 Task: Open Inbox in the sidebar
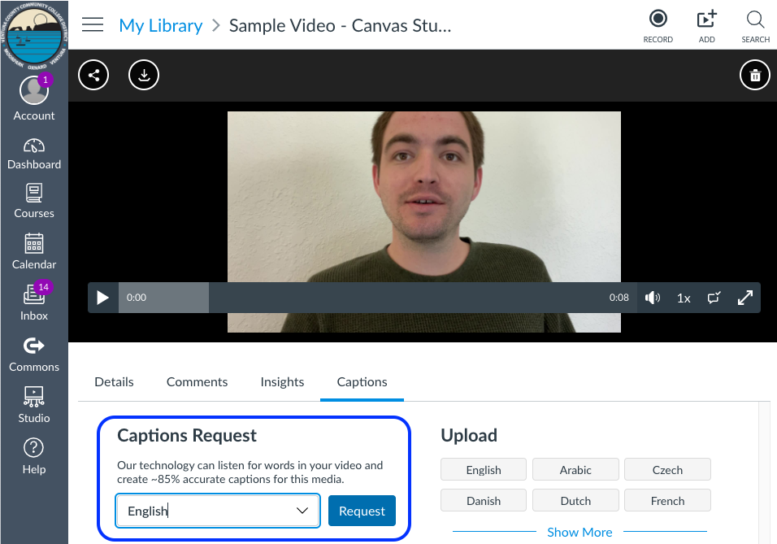click(x=33, y=302)
